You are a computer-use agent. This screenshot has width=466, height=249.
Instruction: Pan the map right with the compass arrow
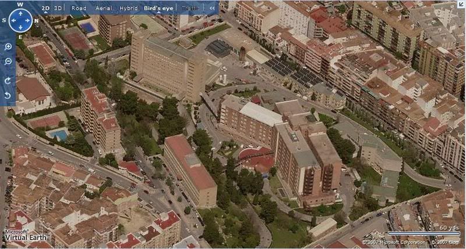click(x=27, y=20)
